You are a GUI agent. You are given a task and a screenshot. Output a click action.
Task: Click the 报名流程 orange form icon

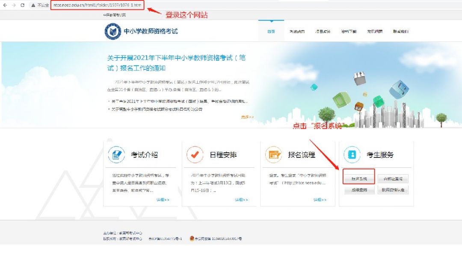(273, 154)
